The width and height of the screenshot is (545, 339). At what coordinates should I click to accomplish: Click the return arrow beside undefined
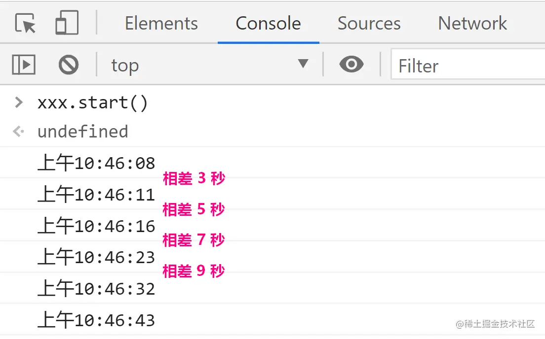point(19,132)
